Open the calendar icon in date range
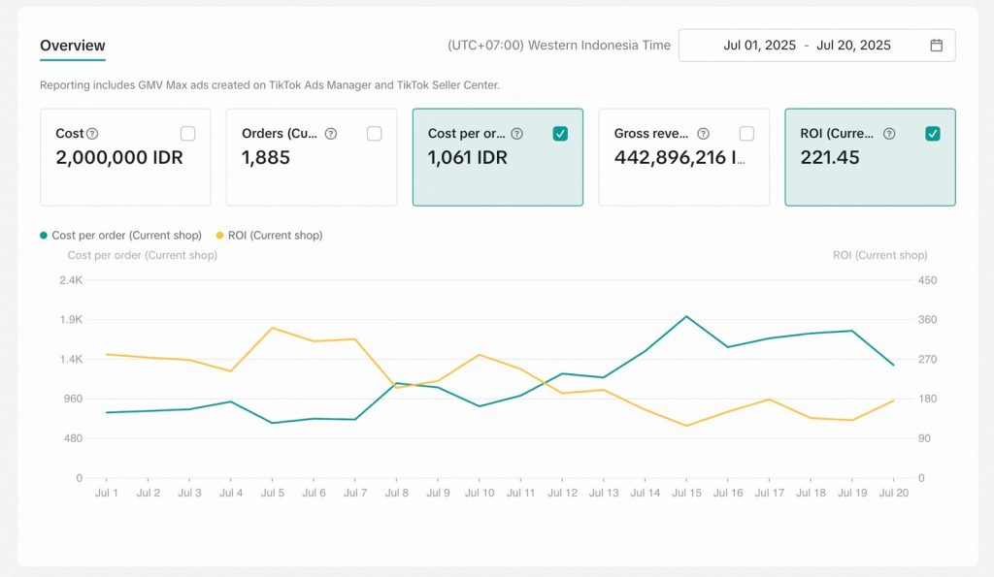Viewport: 994px width, 577px height. pos(936,46)
